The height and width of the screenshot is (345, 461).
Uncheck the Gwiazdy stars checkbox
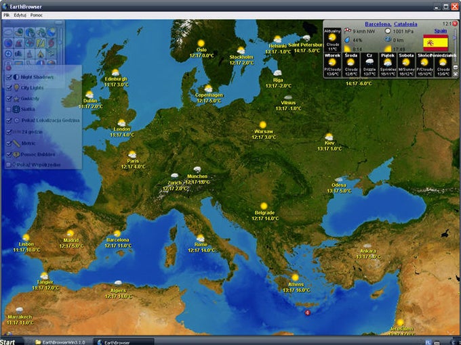tap(9, 99)
